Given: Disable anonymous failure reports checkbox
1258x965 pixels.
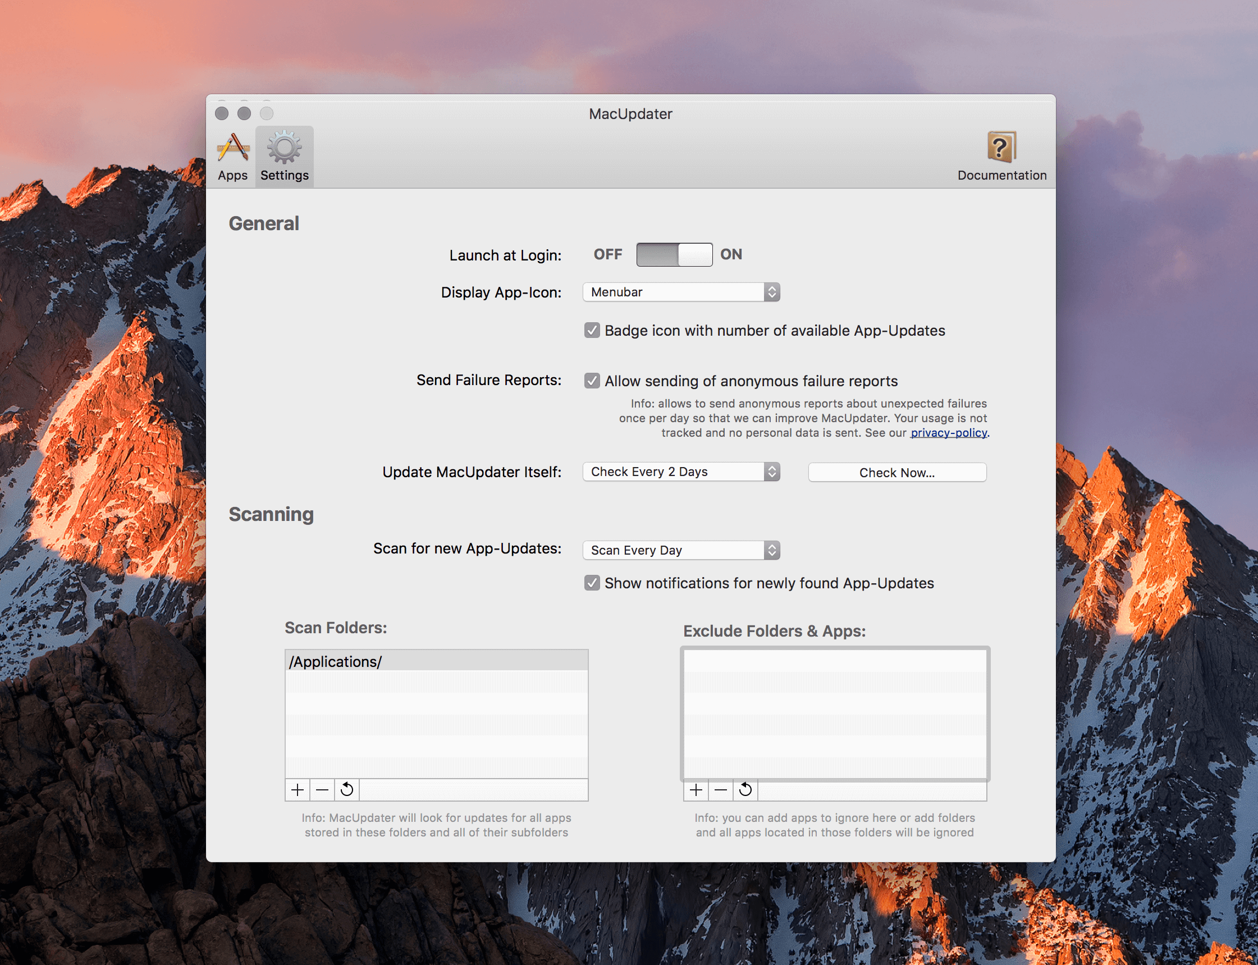Looking at the screenshot, I should (592, 381).
